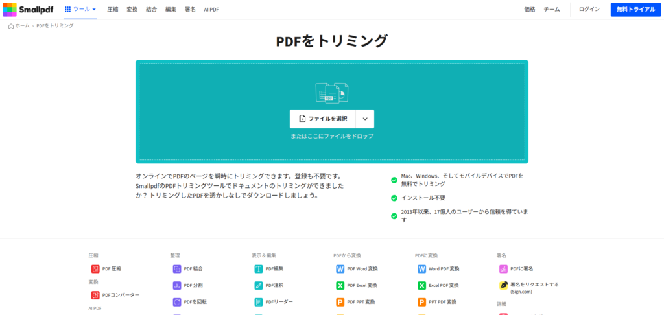664x315 pixels.
Task: Expand the file source chevron dropdown
Action: point(365,119)
